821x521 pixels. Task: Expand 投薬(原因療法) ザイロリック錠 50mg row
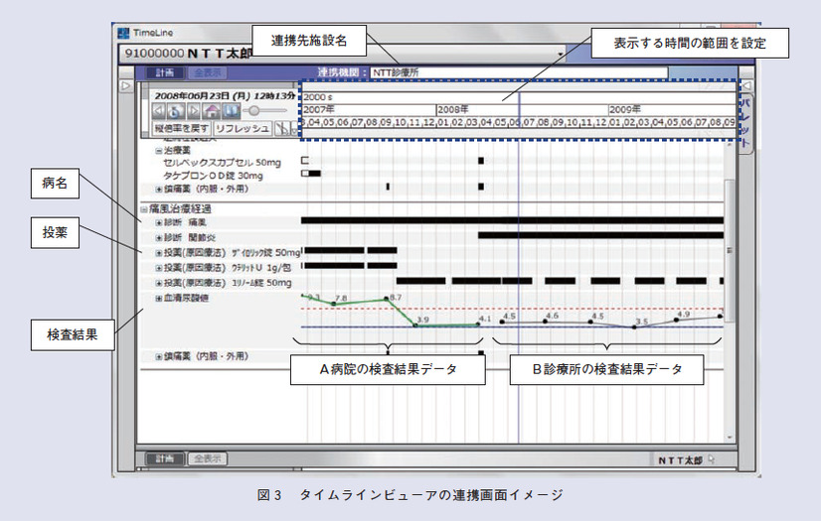coord(159,253)
